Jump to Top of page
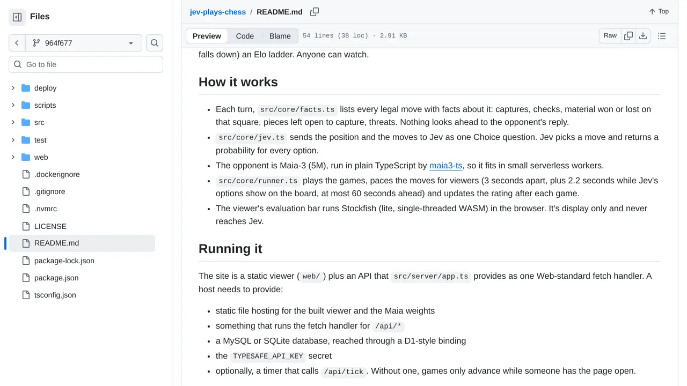Screen dimensions: 687x386 point(659,11)
